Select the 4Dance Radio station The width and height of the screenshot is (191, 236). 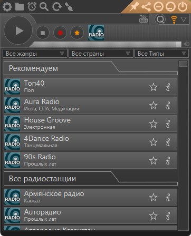point(90,142)
